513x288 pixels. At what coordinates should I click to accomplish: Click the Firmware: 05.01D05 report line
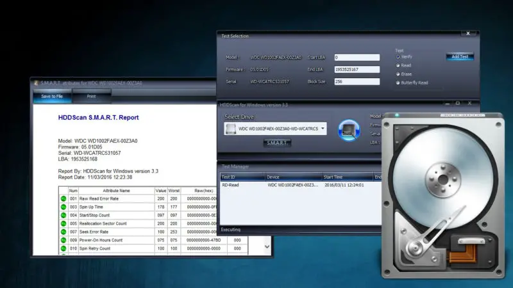click(x=80, y=147)
